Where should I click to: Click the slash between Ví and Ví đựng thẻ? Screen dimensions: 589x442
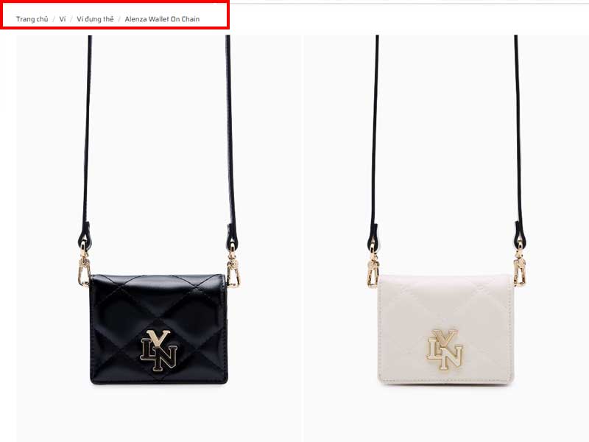click(x=71, y=19)
